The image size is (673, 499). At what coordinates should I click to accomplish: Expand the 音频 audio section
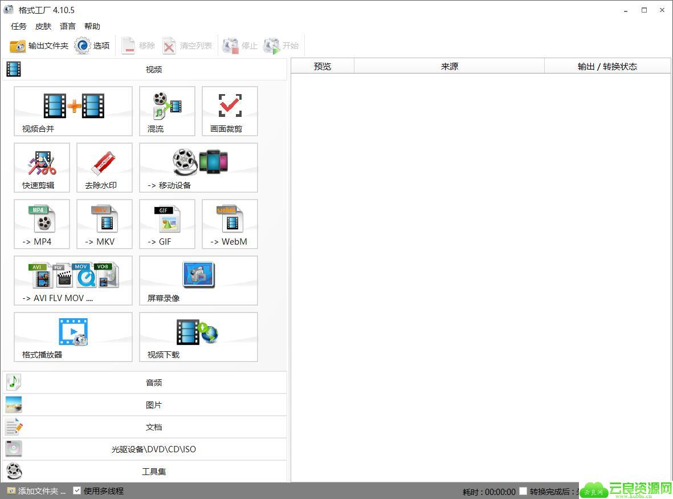pos(145,383)
